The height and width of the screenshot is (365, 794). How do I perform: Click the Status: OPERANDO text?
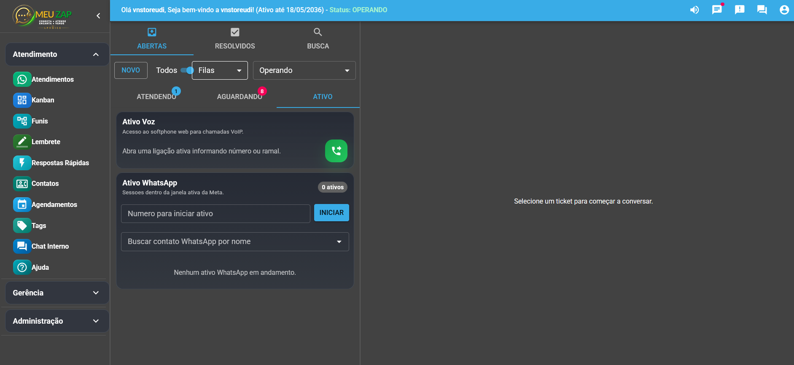click(x=358, y=10)
